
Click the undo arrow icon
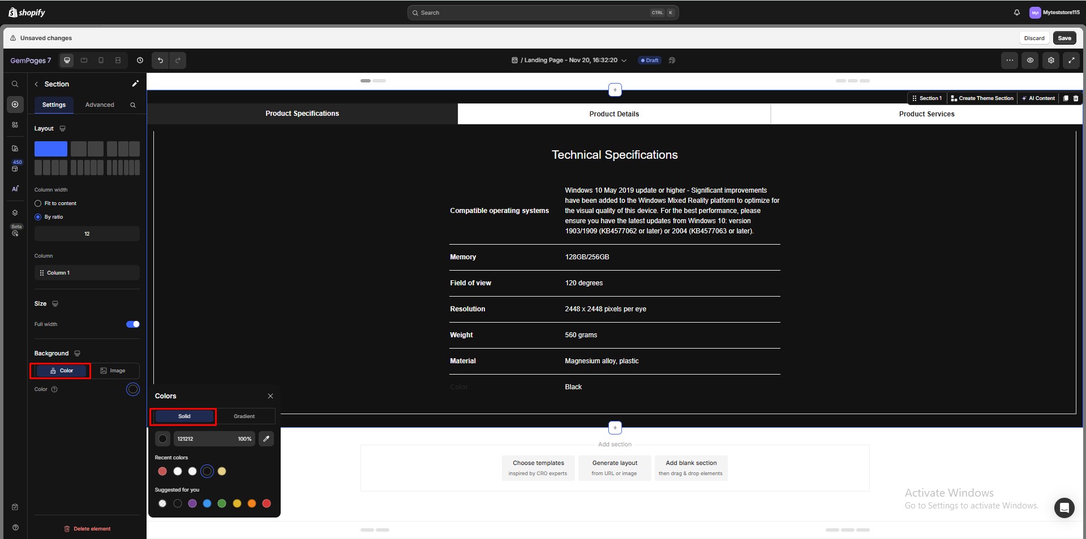(x=160, y=60)
